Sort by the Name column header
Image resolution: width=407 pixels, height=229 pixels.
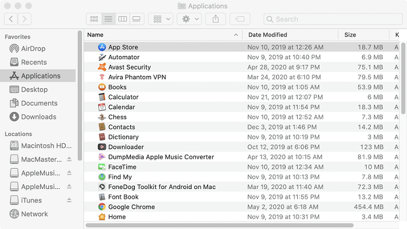pos(163,35)
